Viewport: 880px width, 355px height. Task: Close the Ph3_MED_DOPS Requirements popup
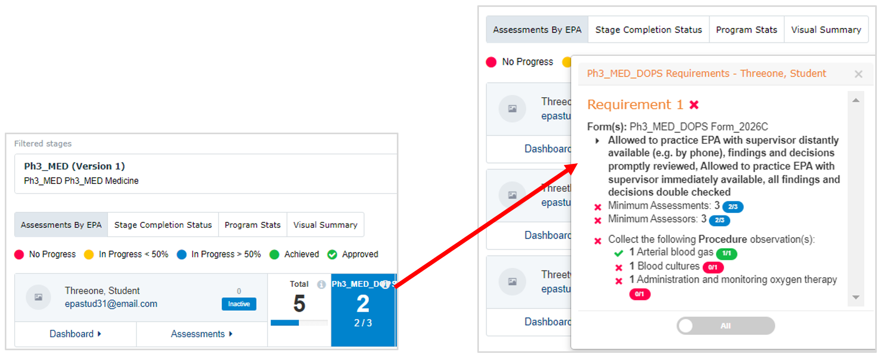click(858, 74)
